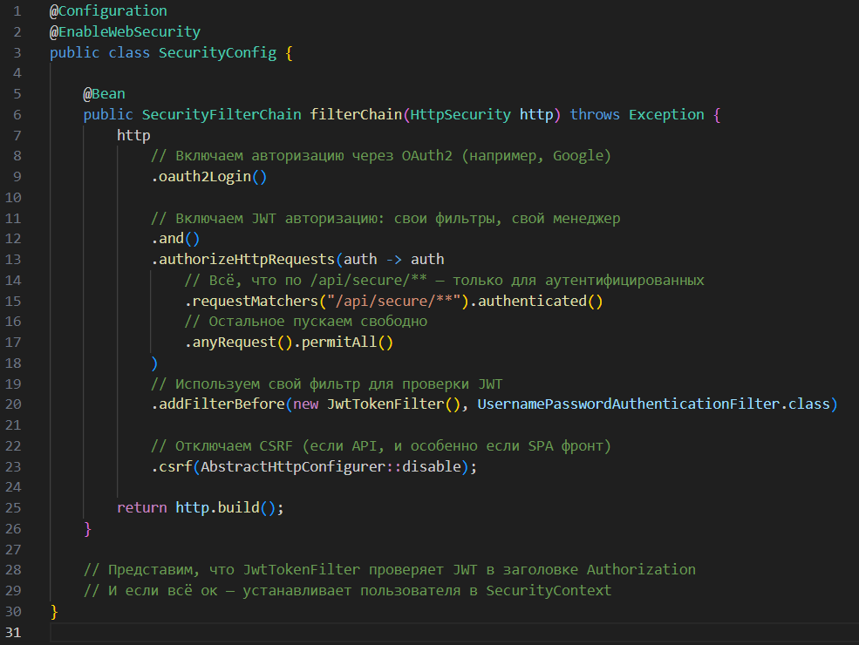The height and width of the screenshot is (645, 859).
Task: Click the addFilterBefore method call
Action: point(222,404)
